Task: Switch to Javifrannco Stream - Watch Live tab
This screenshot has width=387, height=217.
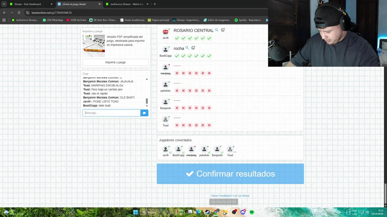Action: tap(127, 4)
